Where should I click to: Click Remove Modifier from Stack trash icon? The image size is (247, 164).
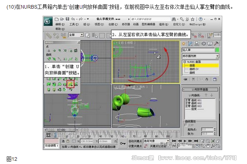click(207, 79)
